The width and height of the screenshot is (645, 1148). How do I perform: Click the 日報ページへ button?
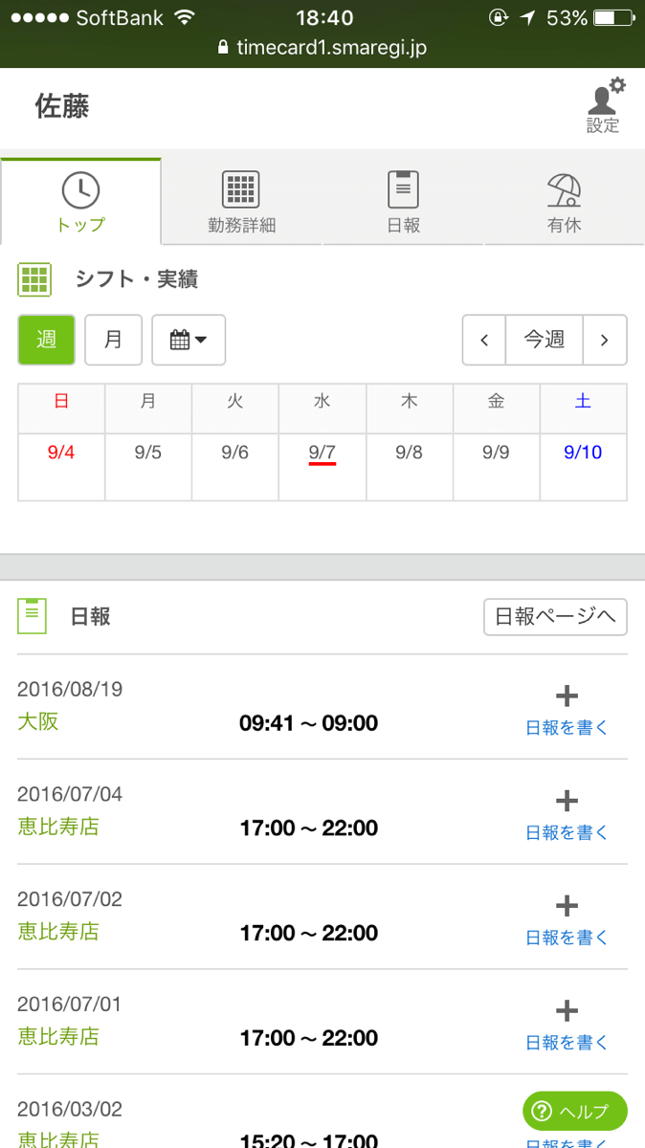coord(555,617)
